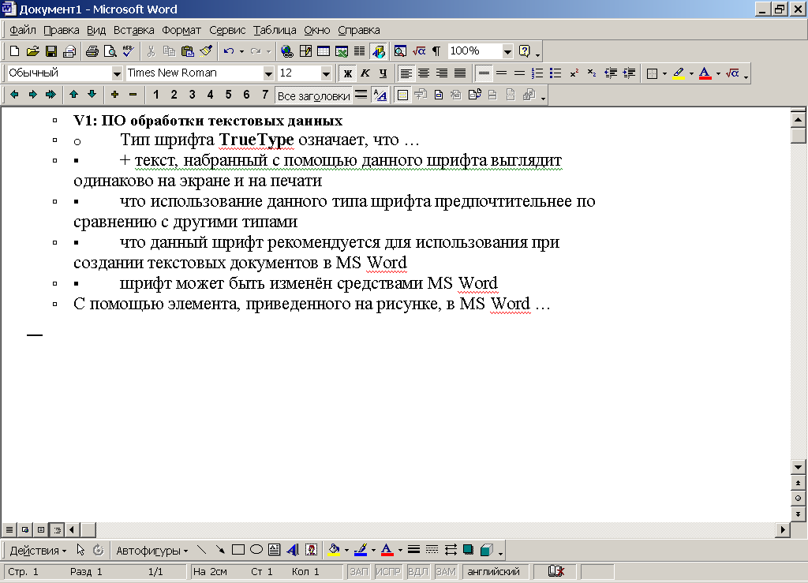Use the Format Painter brush

(x=206, y=51)
